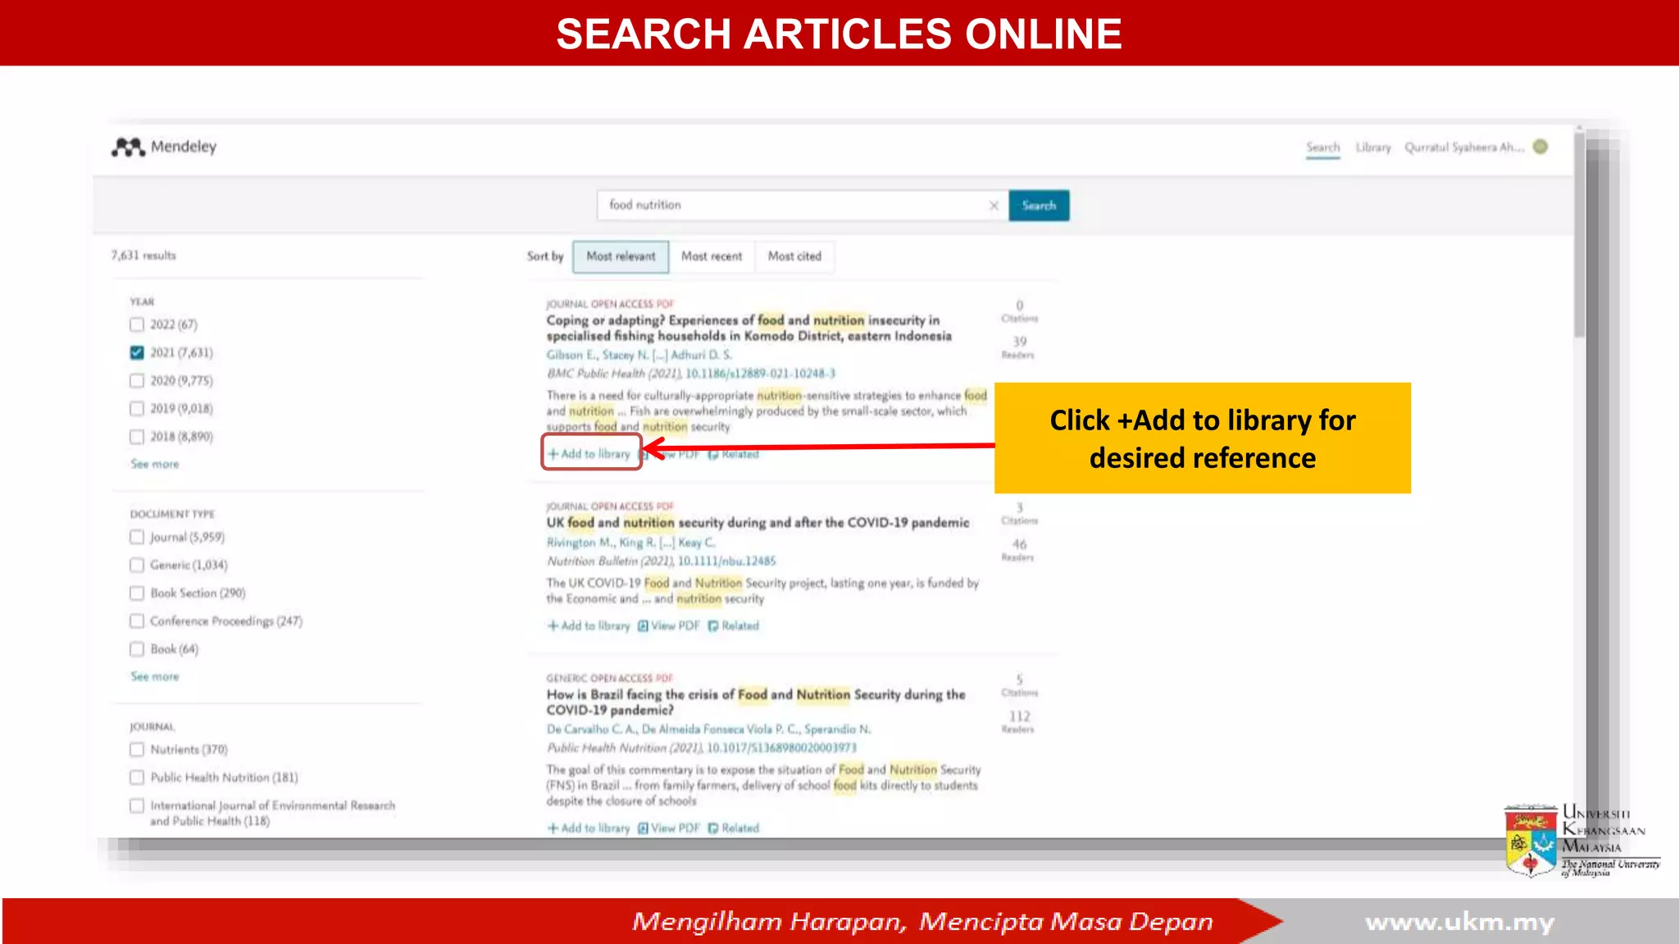Screen dimensions: 1679x944
Task: Check the 2022 (67) year filter
Action: point(137,324)
